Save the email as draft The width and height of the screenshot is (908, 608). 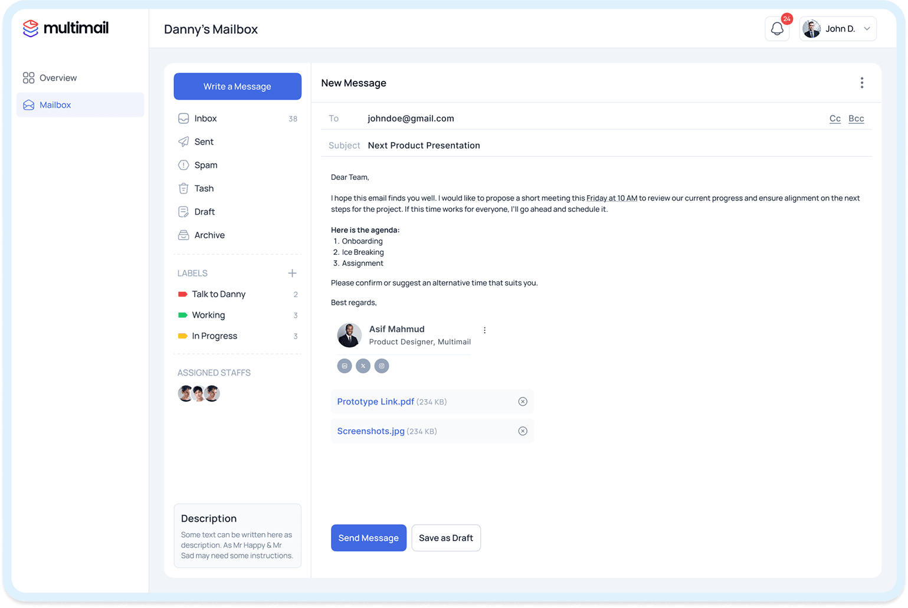(445, 537)
